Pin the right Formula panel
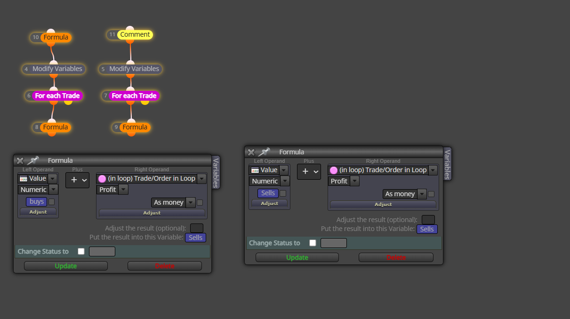This screenshot has height=319, width=570. pyautogui.click(x=265, y=152)
